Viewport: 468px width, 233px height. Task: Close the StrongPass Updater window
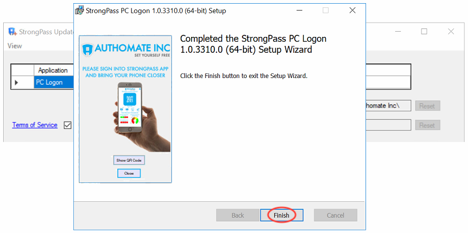tap(451, 31)
